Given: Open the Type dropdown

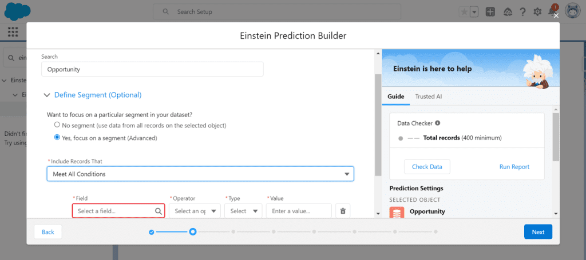Looking at the screenshot, I should click(243, 211).
